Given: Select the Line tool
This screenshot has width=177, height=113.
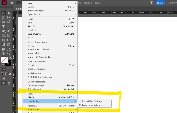Looking at the screenshot, I should (9, 27).
